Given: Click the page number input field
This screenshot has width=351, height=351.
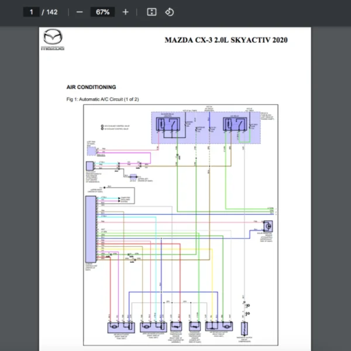Looking at the screenshot, I should click(31, 12).
